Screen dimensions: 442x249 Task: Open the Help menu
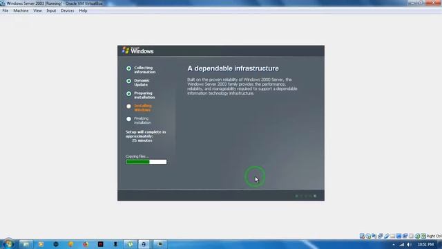83,10
